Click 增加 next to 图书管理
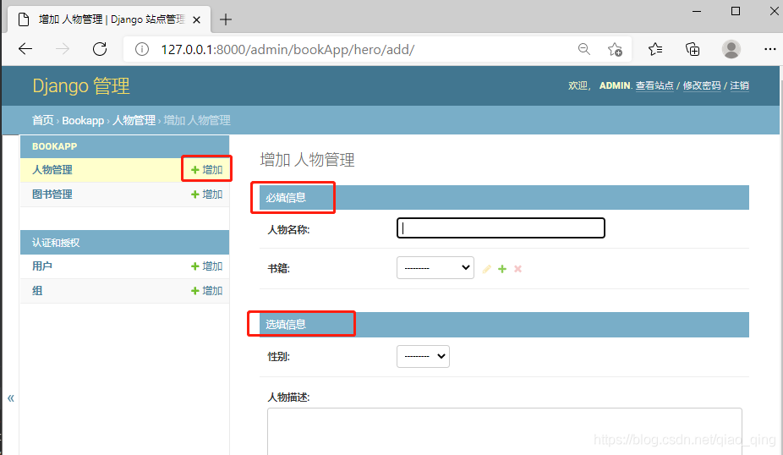The width and height of the screenshot is (783, 455). (x=206, y=195)
